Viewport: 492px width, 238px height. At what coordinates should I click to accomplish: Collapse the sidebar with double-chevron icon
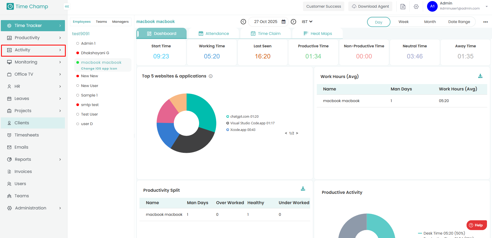[x=67, y=6]
